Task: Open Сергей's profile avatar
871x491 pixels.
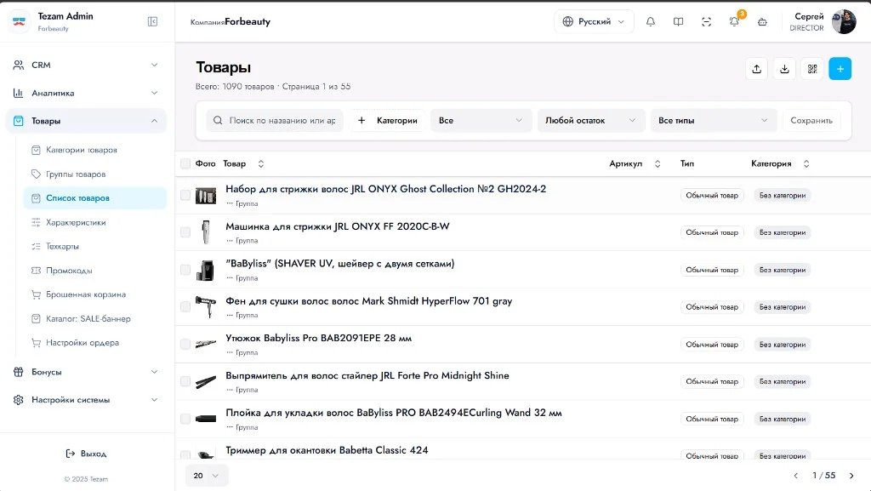Action: (843, 21)
